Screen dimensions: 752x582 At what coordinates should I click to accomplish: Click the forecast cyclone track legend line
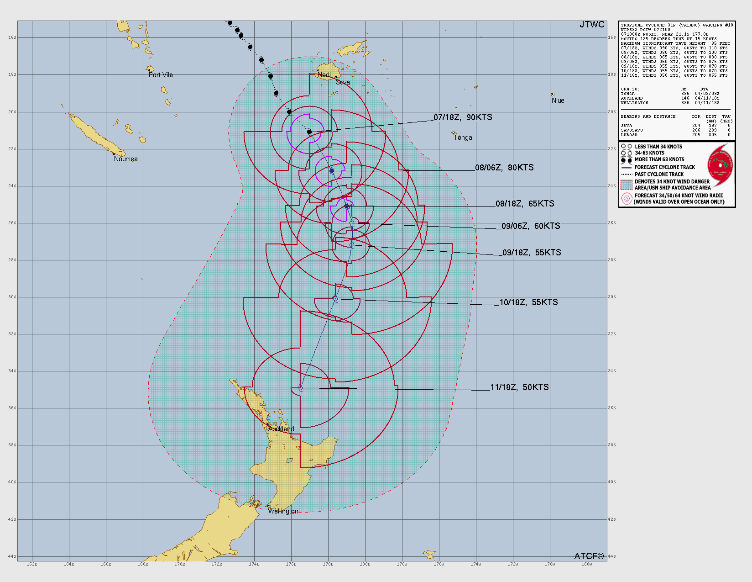[627, 168]
